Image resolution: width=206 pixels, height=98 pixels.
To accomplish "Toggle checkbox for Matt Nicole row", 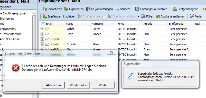I will [x=42, y=49].
